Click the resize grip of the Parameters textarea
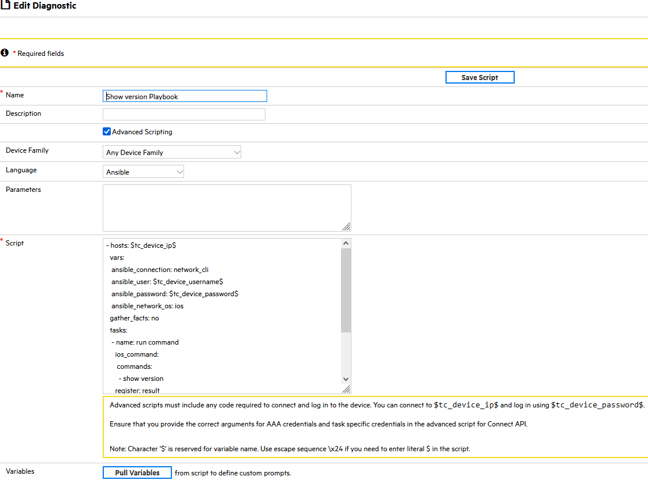The width and height of the screenshot is (648, 480). 347,225
